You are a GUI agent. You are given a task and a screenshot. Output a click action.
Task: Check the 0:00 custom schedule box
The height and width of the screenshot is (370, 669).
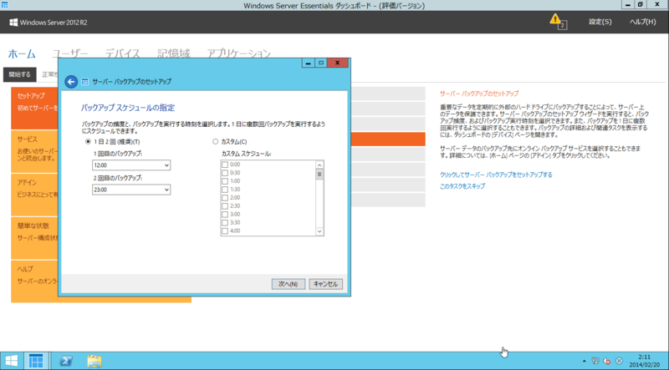tap(225, 165)
